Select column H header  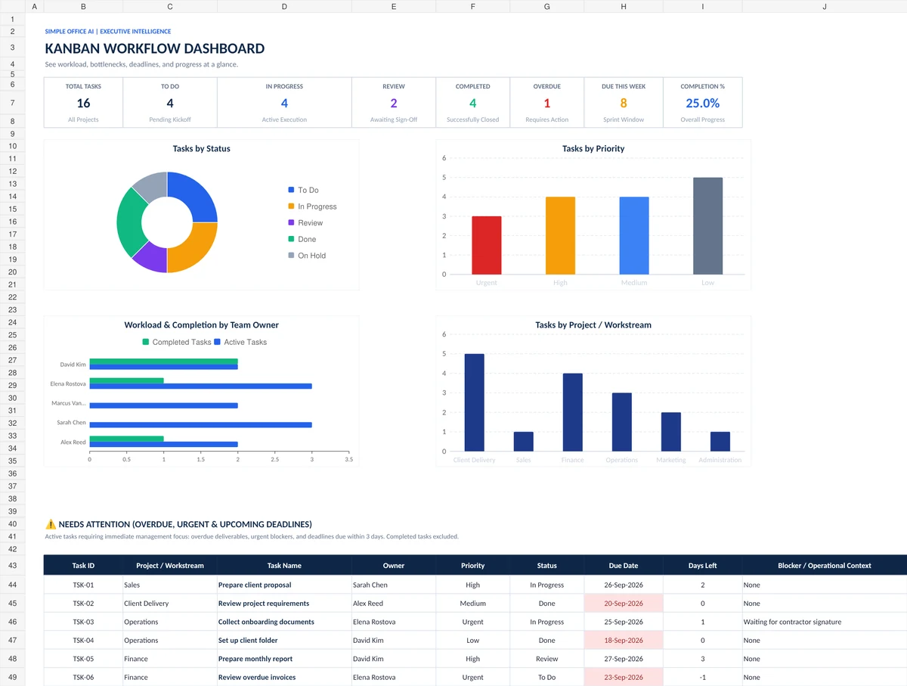624,6
